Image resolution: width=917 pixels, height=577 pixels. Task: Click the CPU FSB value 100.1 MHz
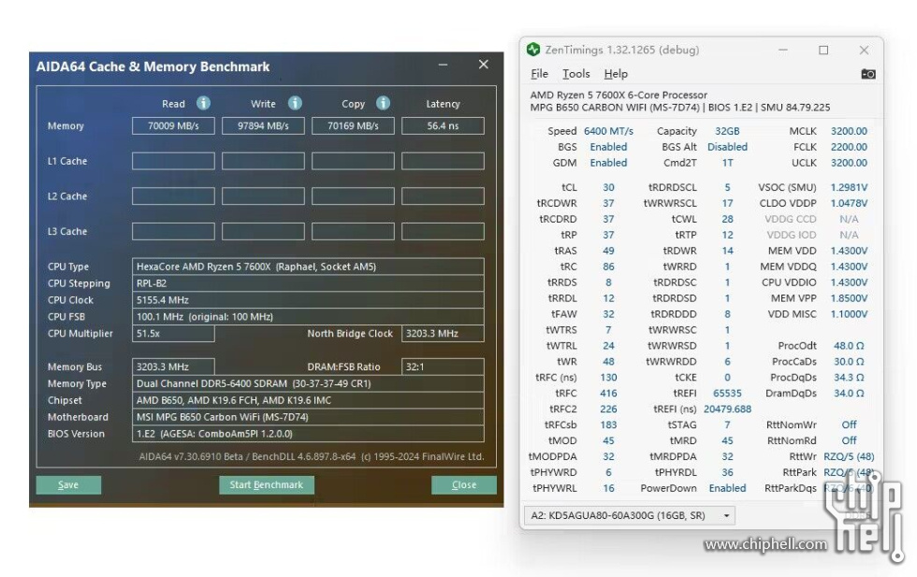pos(308,316)
